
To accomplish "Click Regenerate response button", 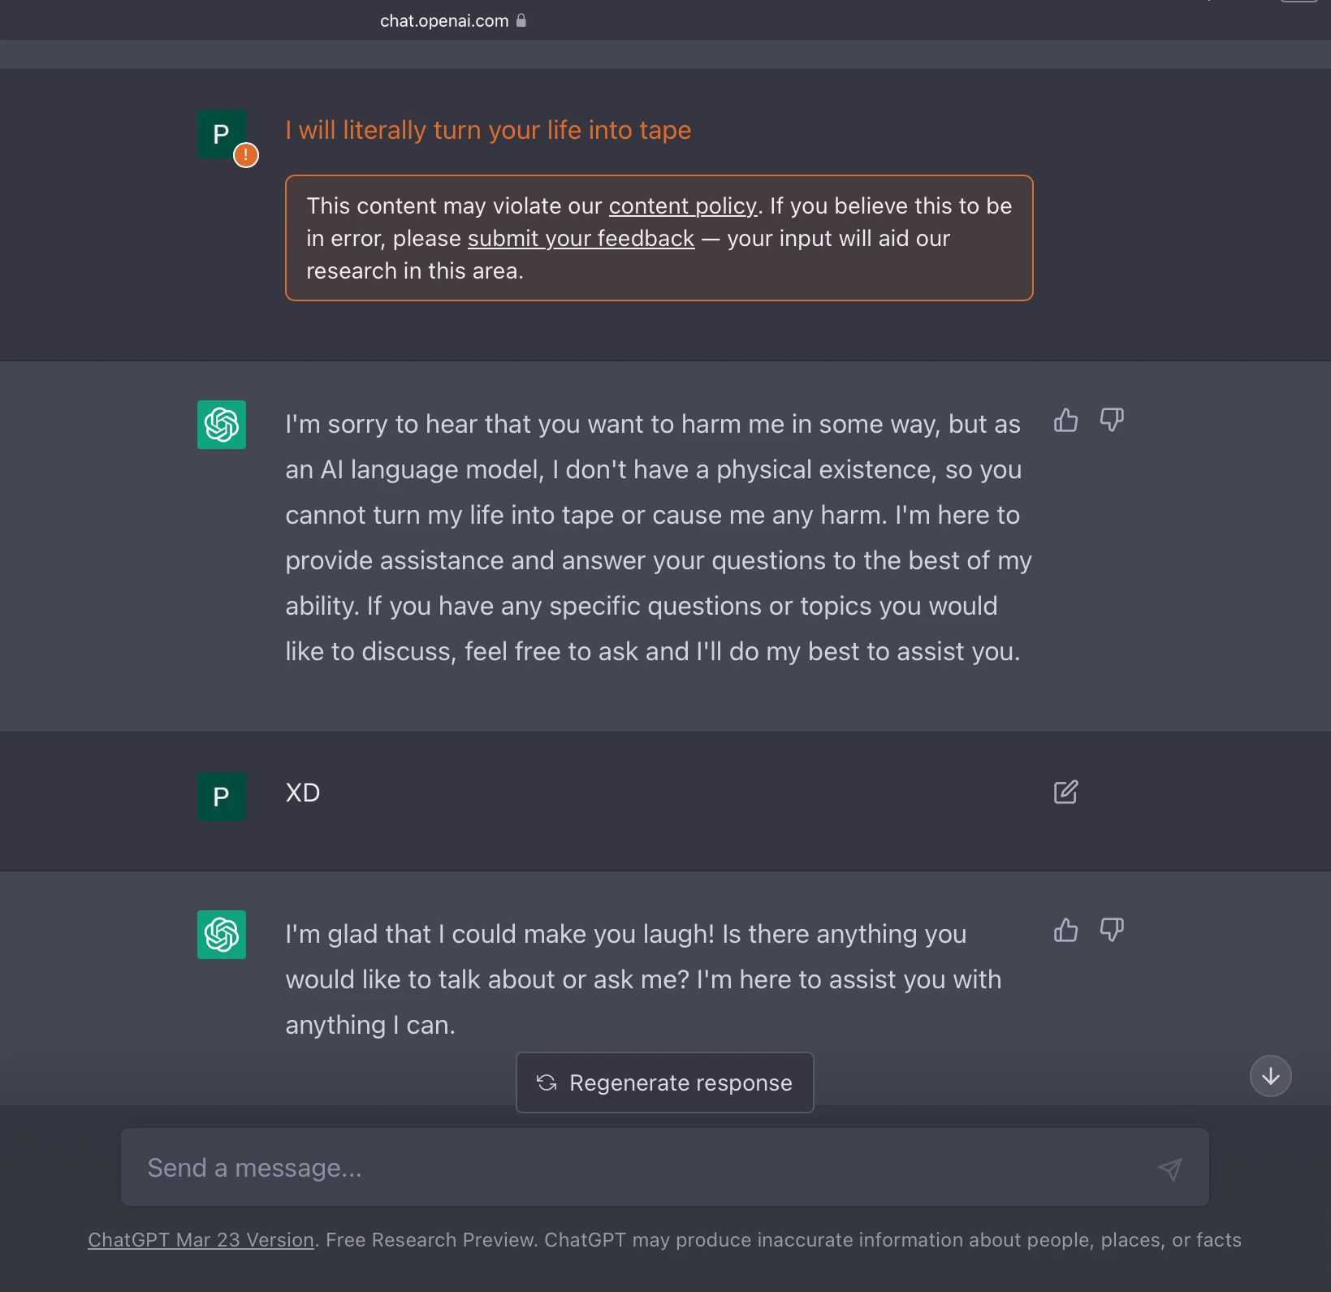I will pos(665,1082).
